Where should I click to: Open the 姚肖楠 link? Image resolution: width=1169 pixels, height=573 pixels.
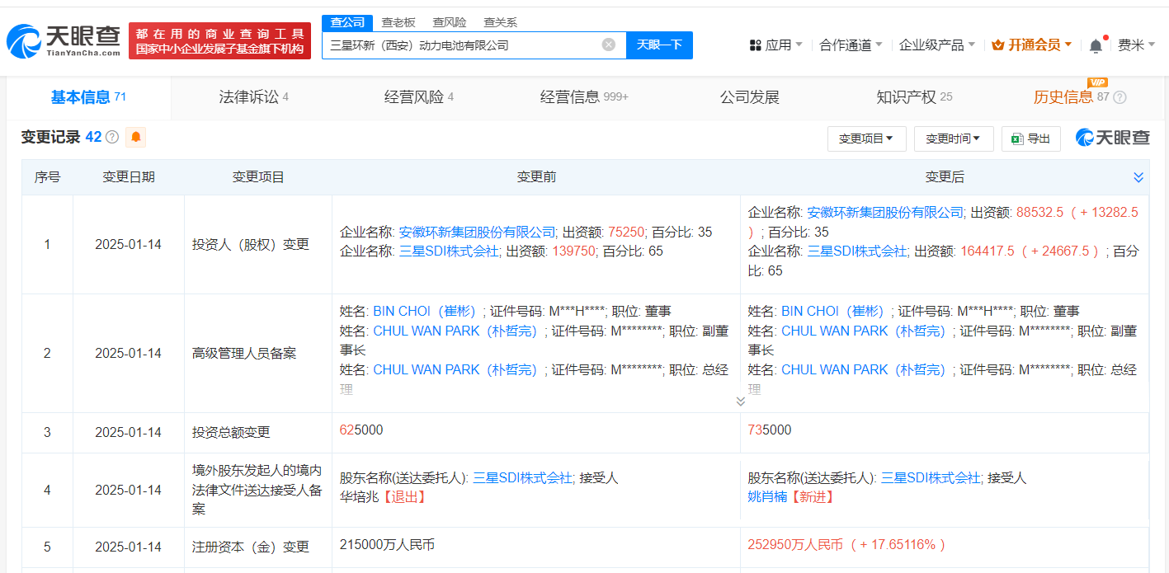click(767, 496)
